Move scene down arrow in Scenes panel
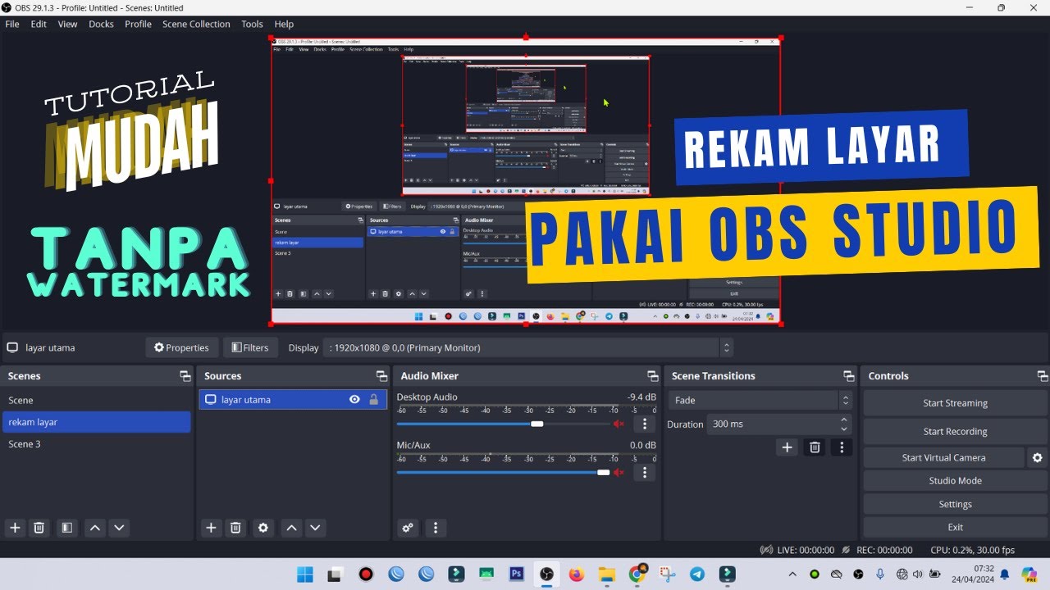This screenshot has height=590, width=1050. coord(119,528)
